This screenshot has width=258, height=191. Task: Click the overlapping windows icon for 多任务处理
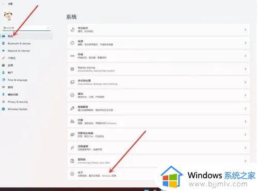72,82
